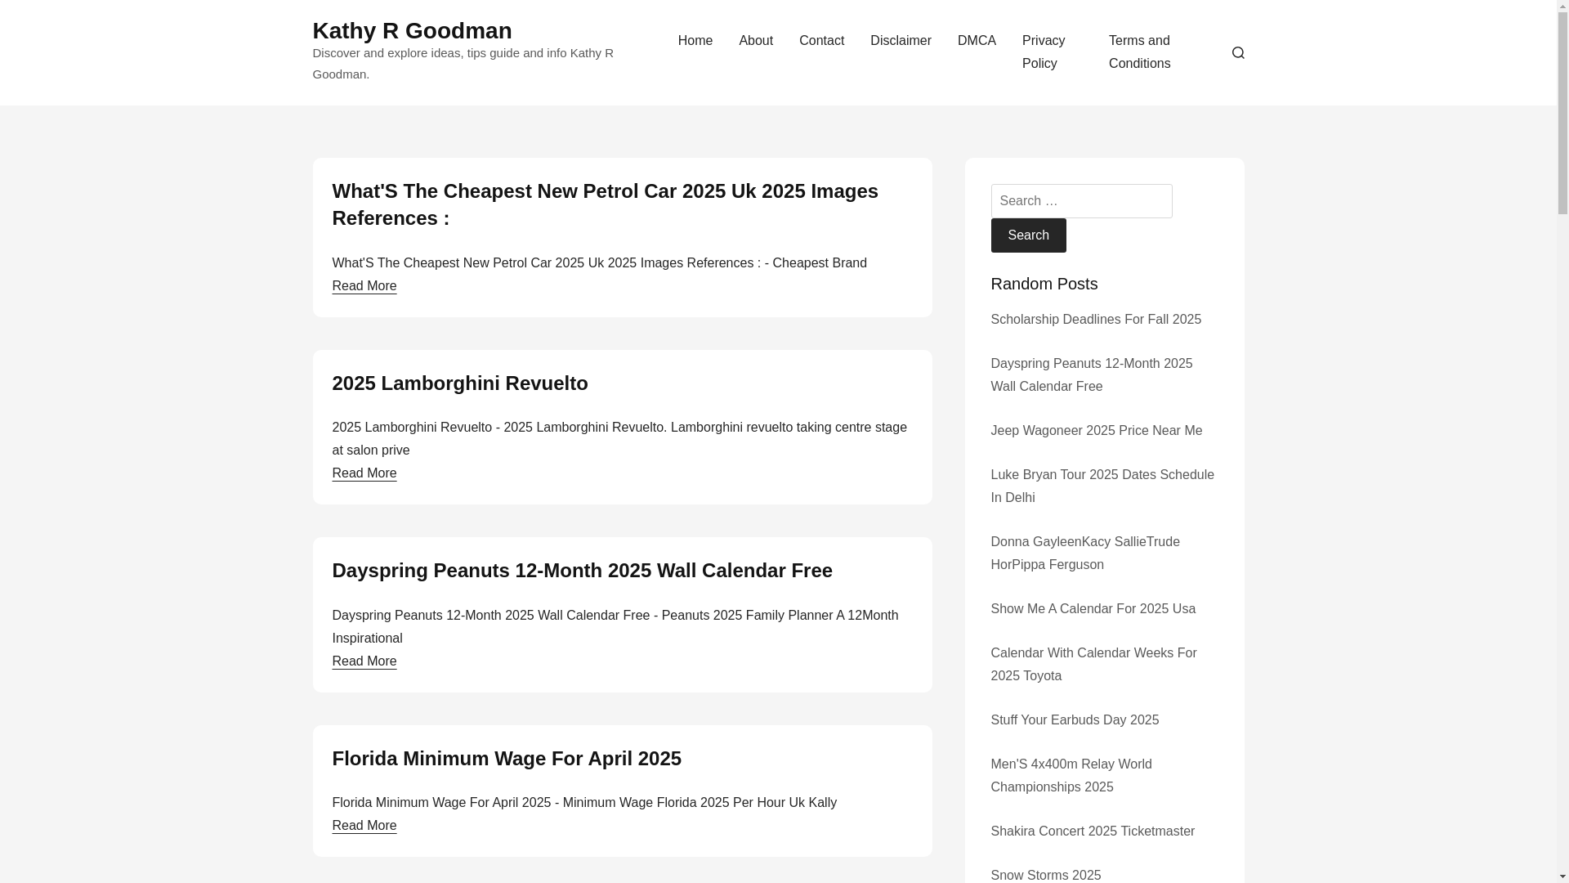Open Luke Bryan Tour 2025 Dates link
Screen dimensions: 1569x883
tap(1102, 486)
